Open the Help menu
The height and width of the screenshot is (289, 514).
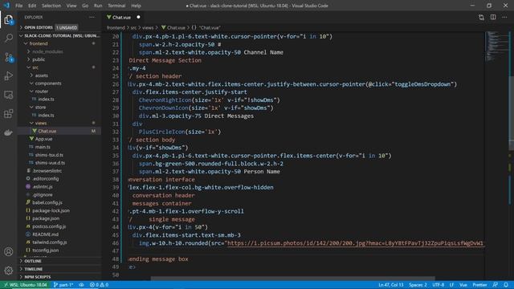pos(136,6)
